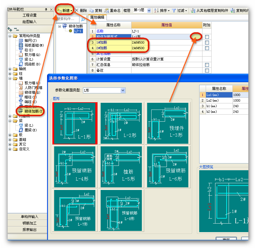Click the 1#加筋 value cell 2A6@500
256x248 pixels.
pos(167,42)
